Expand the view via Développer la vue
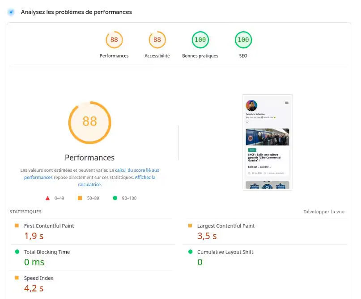The height and width of the screenshot is (299, 361). coord(324,212)
